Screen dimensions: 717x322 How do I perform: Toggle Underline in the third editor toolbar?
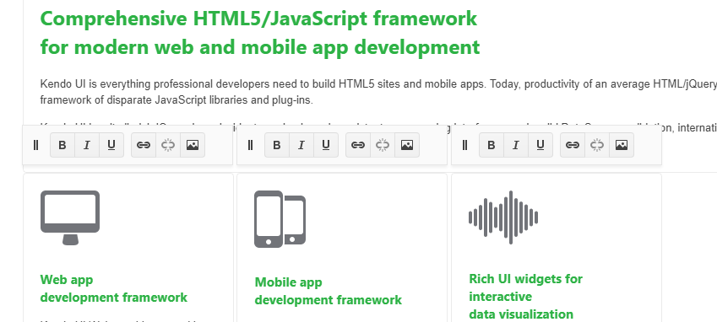click(x=540, y=145)
